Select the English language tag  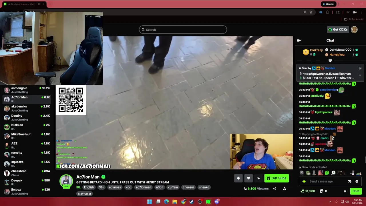point(89,187)
